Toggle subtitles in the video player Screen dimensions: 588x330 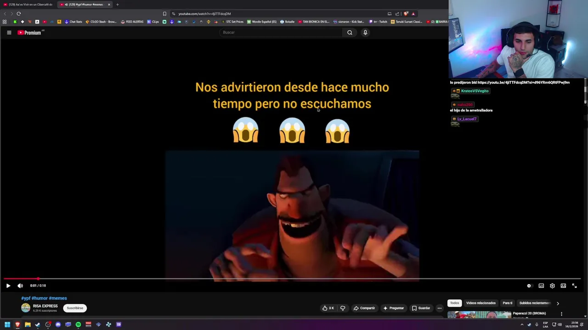541,286
